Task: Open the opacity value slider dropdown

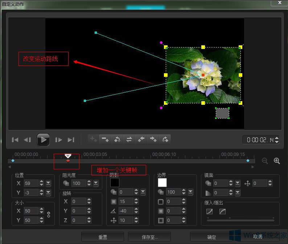Action: pos(96,183)
